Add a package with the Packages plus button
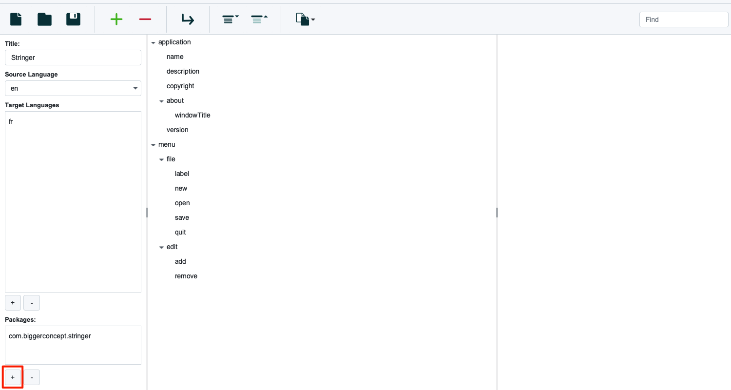This screenshot has width=731, height=390. (13, 377)
